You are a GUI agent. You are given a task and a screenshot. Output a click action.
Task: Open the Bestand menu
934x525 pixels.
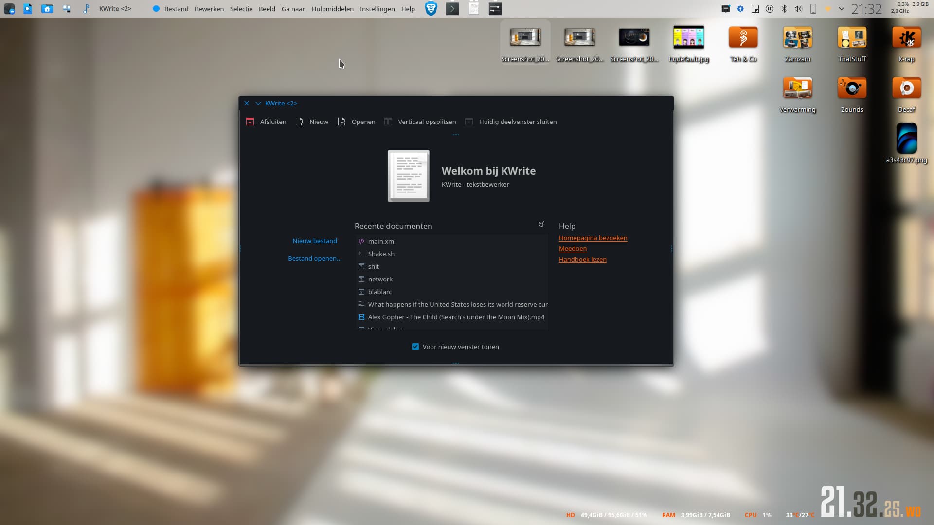(x=176, y=9)
